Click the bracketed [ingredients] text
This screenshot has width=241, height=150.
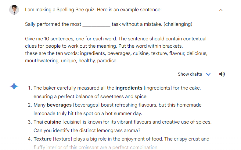pyautogui.click(x=158, y=88)
